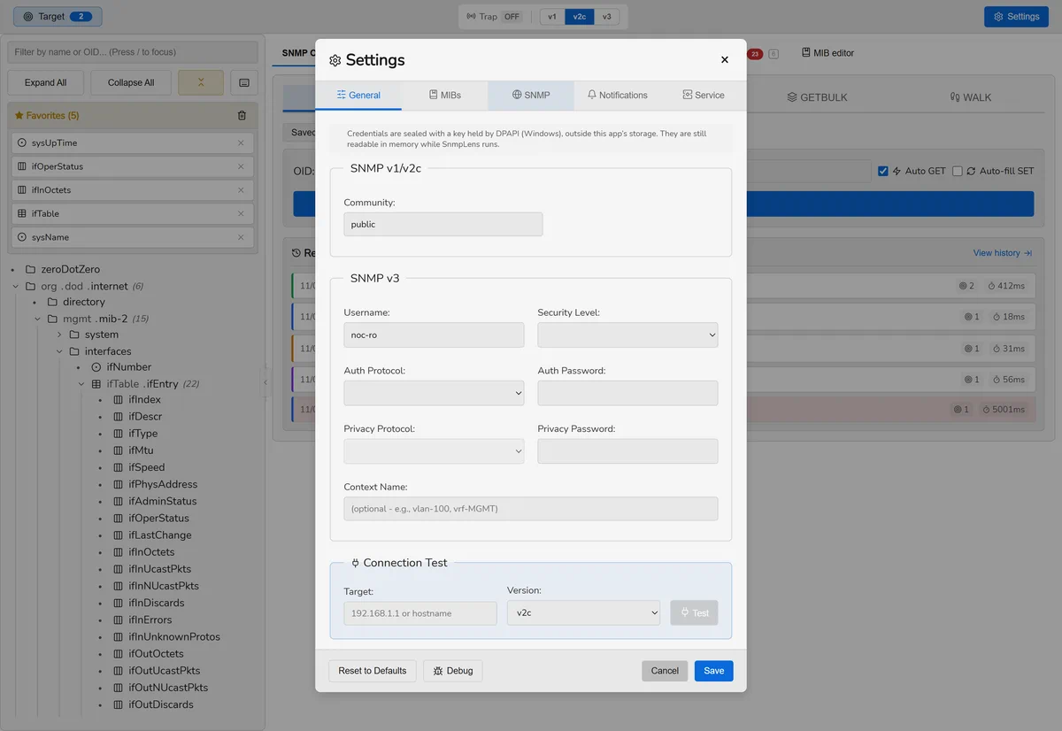Click Cancel in Settings dialog

[x=665, y=671]
